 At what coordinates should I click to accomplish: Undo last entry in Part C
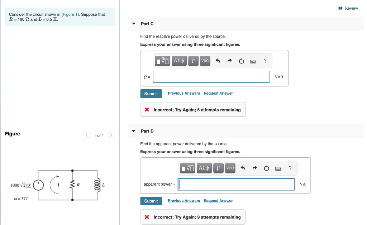218,61
